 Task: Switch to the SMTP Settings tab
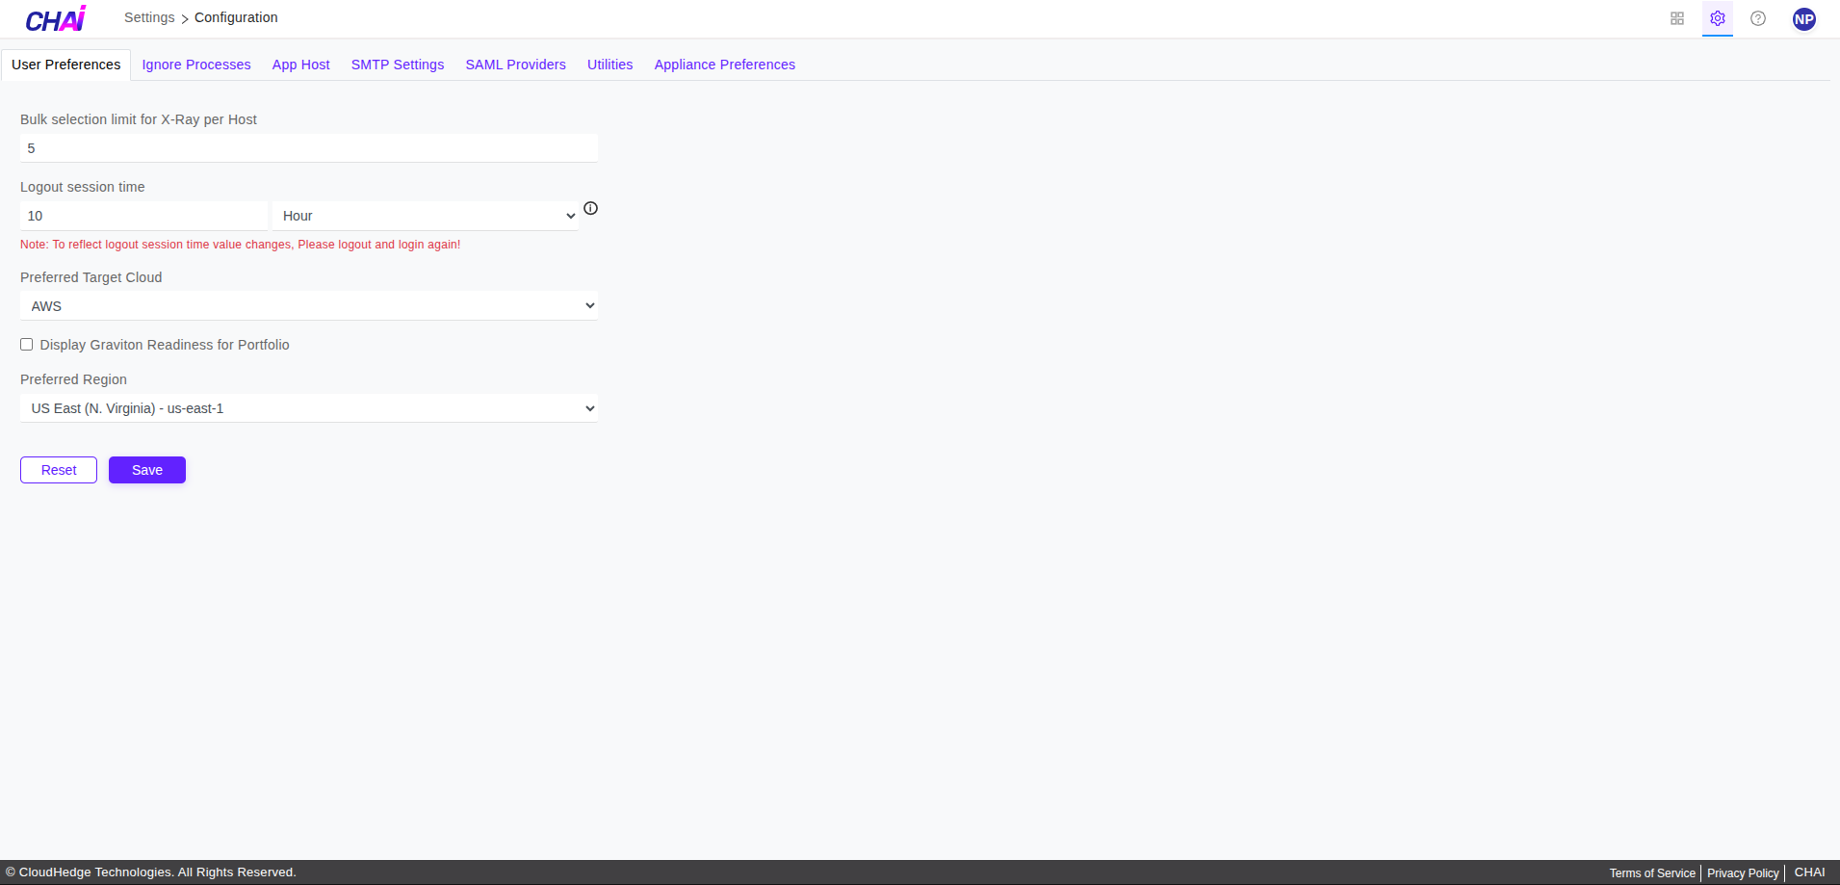(397, 65)
